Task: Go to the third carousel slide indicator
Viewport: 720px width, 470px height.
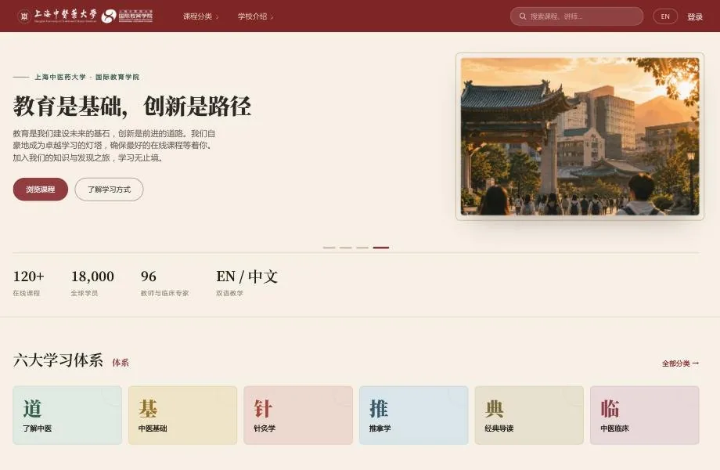Action: click(x=362, y=248)
